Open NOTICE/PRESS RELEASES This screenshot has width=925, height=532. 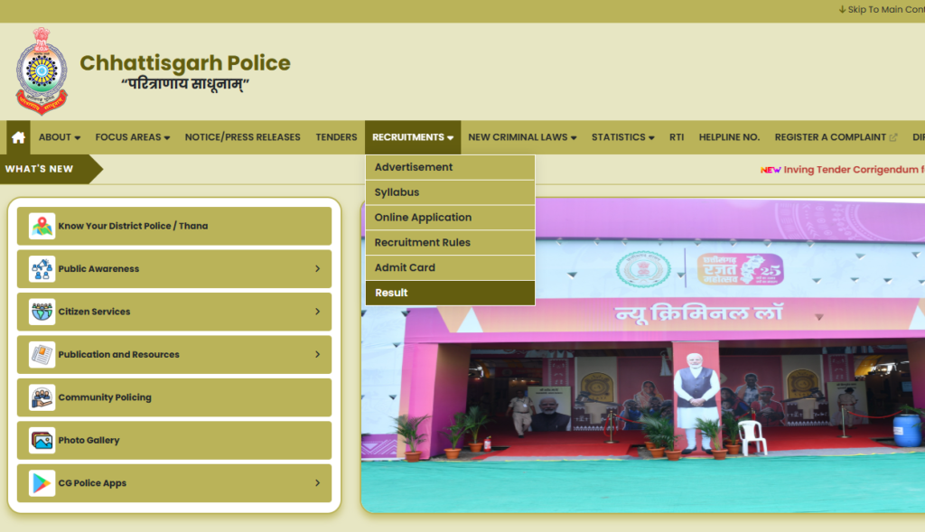tap(243, 136)
